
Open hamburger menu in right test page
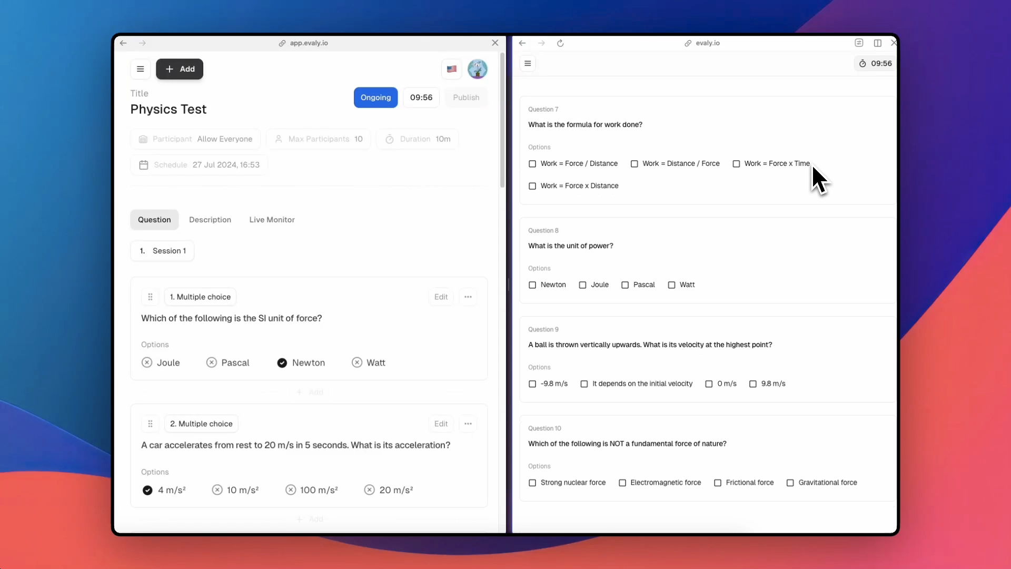pos(528,63)
